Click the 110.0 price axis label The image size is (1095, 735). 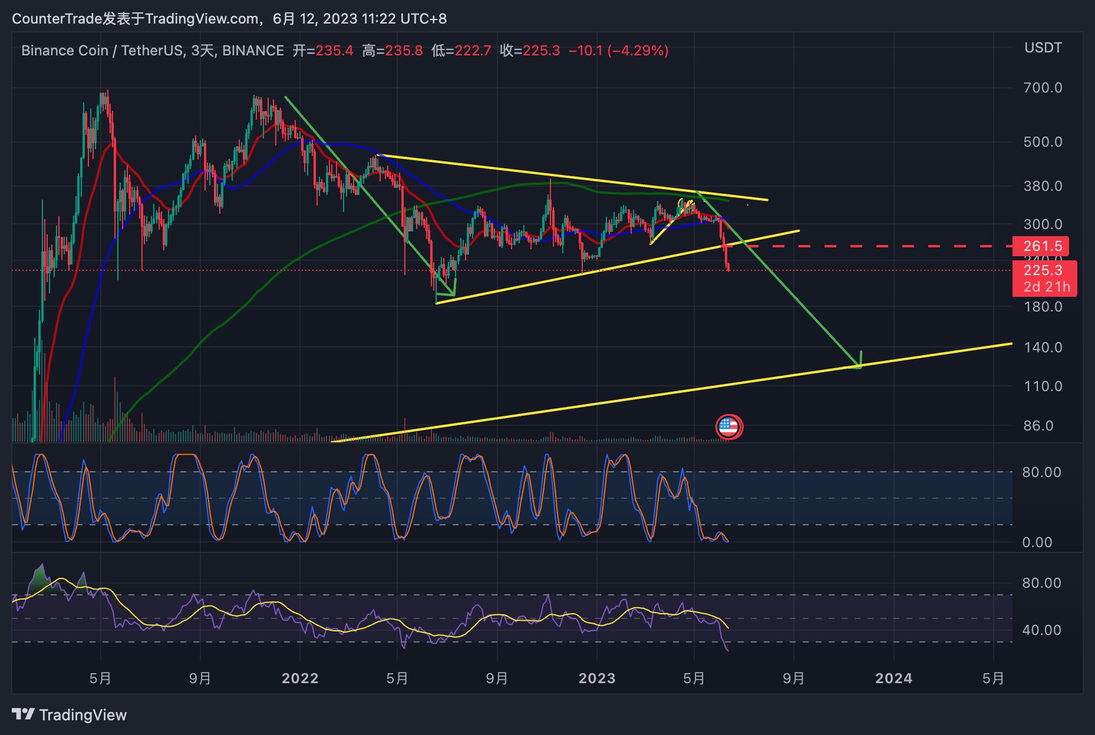pos(1043,386)
